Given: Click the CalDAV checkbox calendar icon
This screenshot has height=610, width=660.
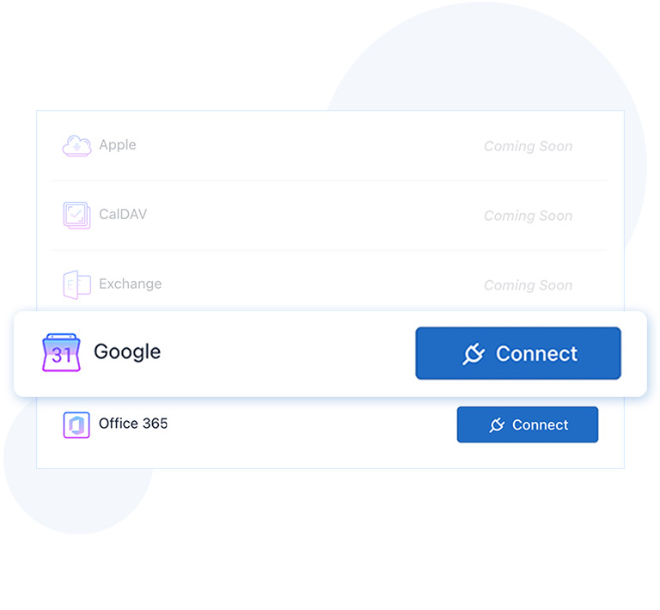Looking at the screenshot, I should (76, 215).
